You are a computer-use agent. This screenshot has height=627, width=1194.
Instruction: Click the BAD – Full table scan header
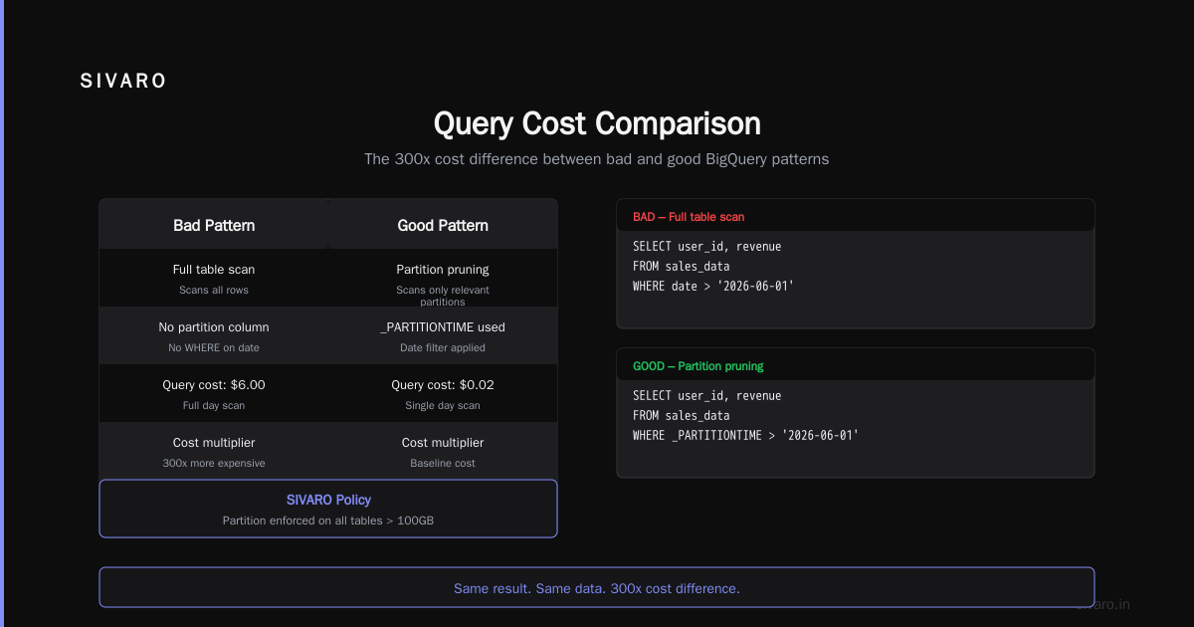pyautogui.click(x=689, y=216)
